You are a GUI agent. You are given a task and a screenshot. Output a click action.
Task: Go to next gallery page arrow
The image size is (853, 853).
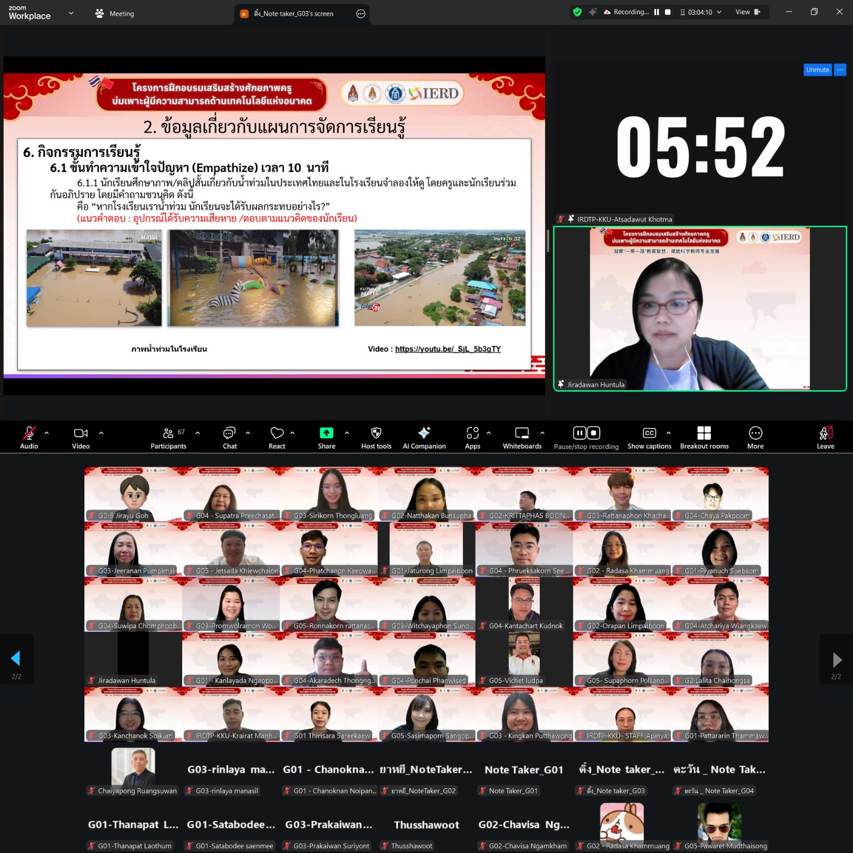(837, 659)
